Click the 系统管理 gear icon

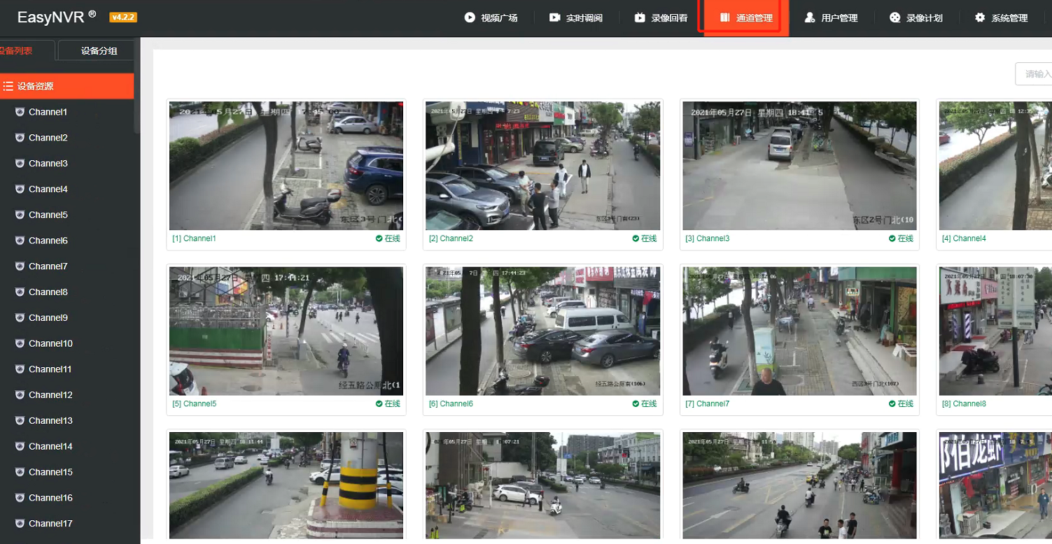pyautogui.click(x=980, y=17)
